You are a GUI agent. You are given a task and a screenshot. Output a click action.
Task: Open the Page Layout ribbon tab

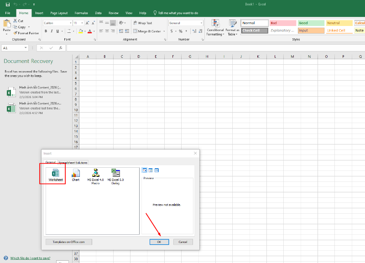59,13
